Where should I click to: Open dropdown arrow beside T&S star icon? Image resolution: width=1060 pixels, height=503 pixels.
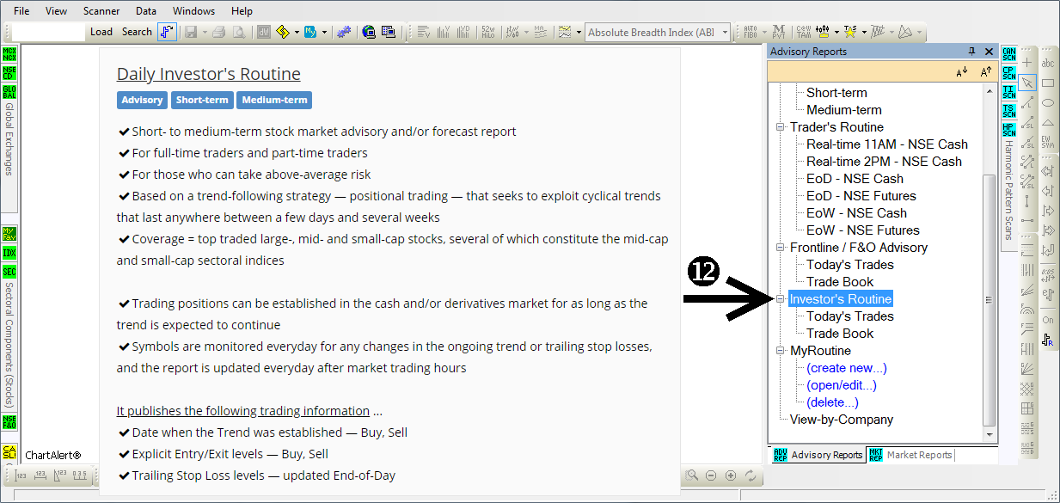point(863,33)
